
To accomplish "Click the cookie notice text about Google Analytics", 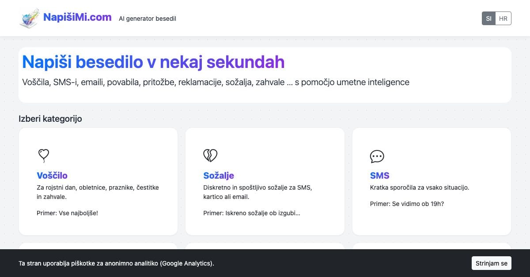I will coord(117,263).
